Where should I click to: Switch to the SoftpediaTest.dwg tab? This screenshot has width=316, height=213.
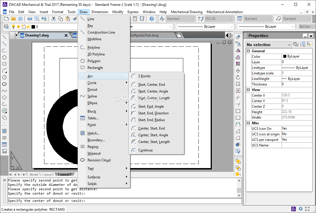(x=144, y=36)
